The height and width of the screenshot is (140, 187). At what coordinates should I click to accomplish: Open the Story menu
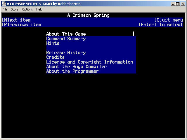tap(15, 9)
